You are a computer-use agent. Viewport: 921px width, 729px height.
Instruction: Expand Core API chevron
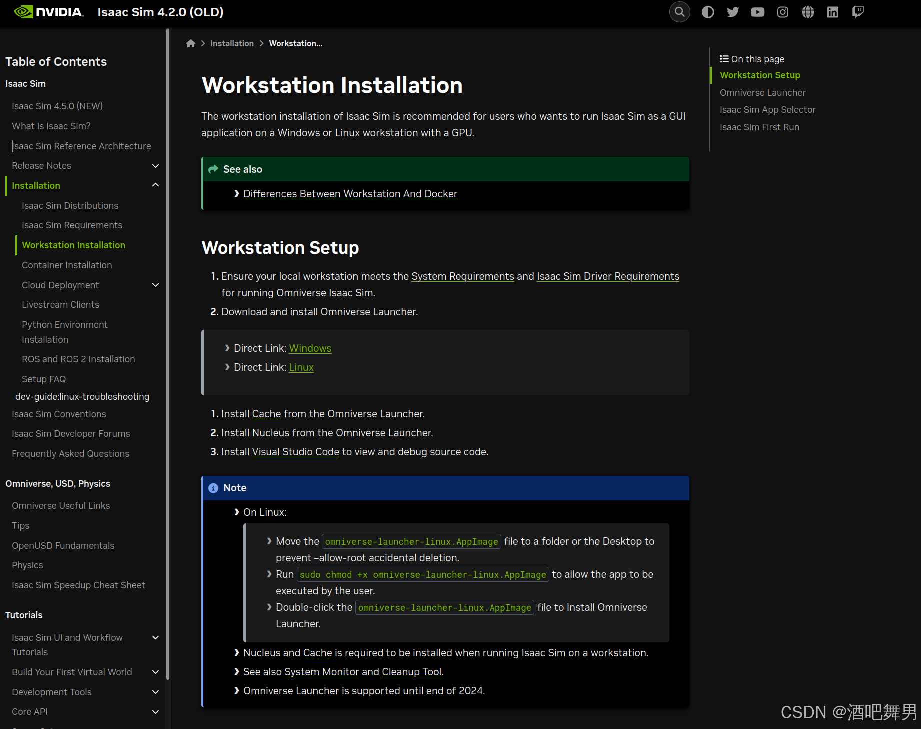click(x=155, y=712)
